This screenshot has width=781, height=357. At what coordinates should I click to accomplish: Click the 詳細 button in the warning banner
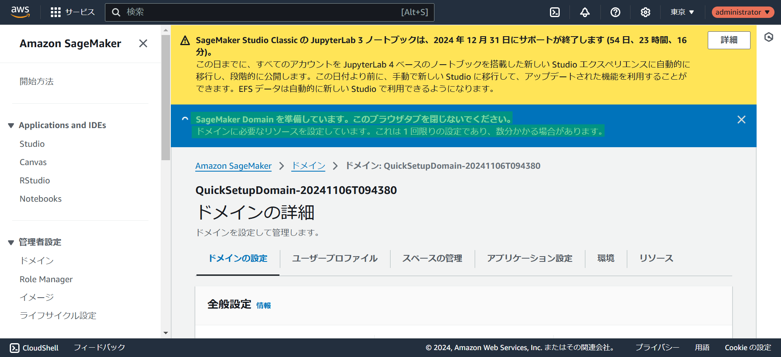pos(729,40)
